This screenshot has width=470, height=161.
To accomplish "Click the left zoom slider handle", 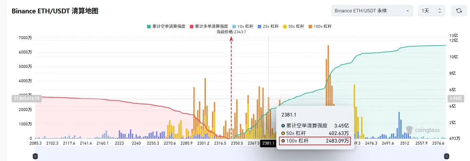I will 35,156.
